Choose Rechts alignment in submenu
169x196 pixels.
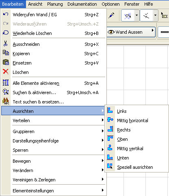pos(137,130)
